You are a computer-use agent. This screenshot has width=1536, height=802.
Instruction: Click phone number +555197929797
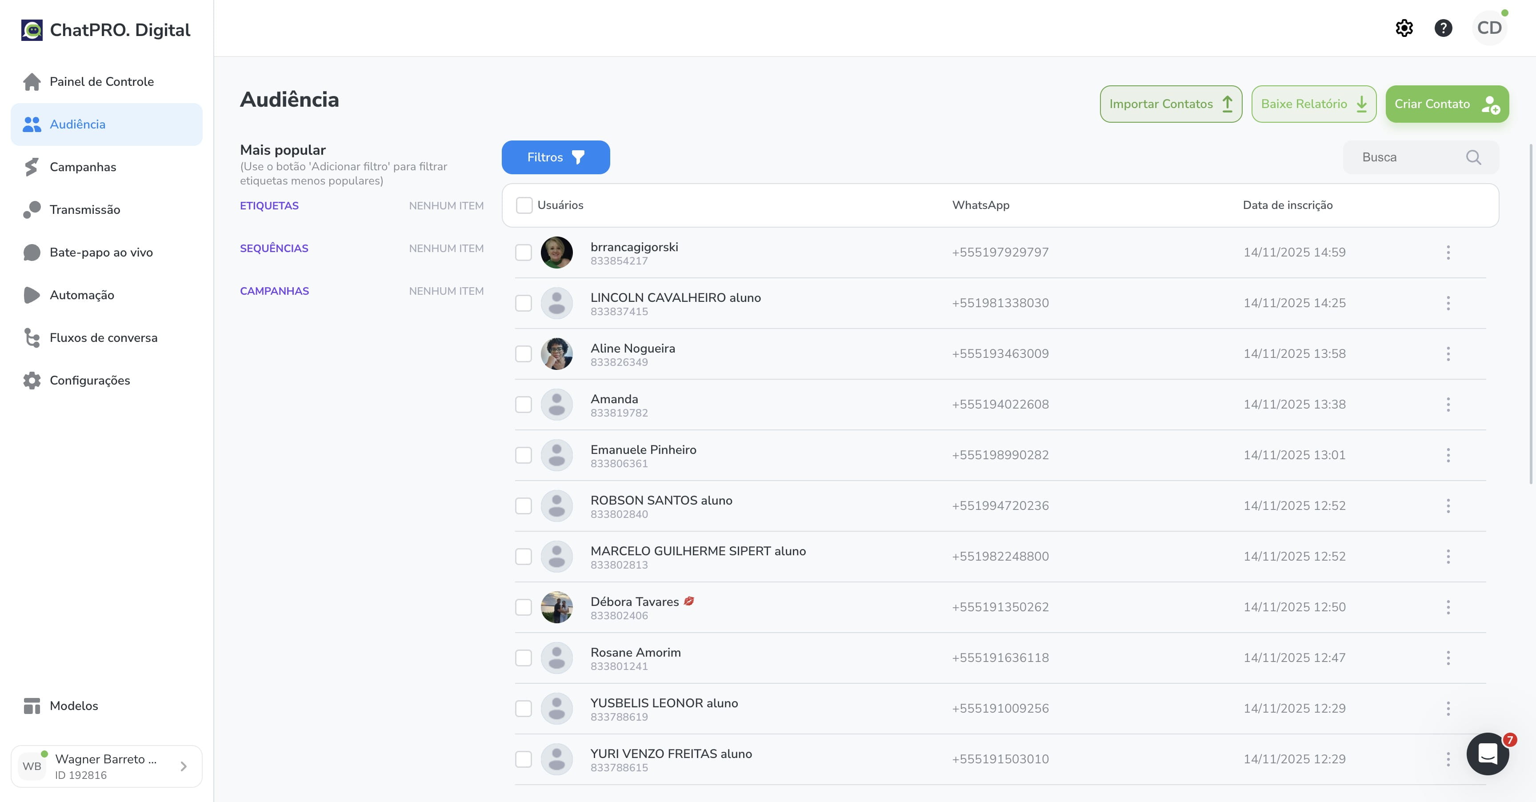(1000, 252)
